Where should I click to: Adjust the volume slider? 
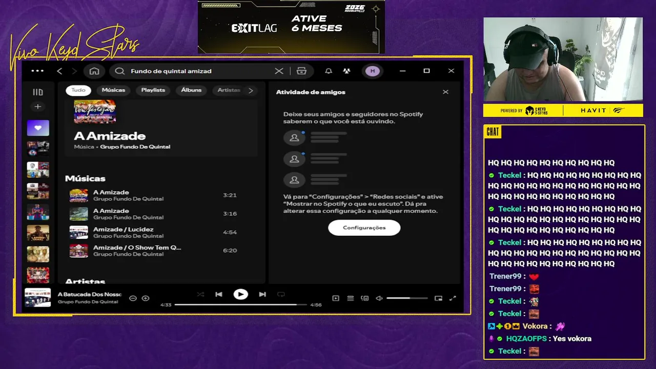[x=407, y=298]
